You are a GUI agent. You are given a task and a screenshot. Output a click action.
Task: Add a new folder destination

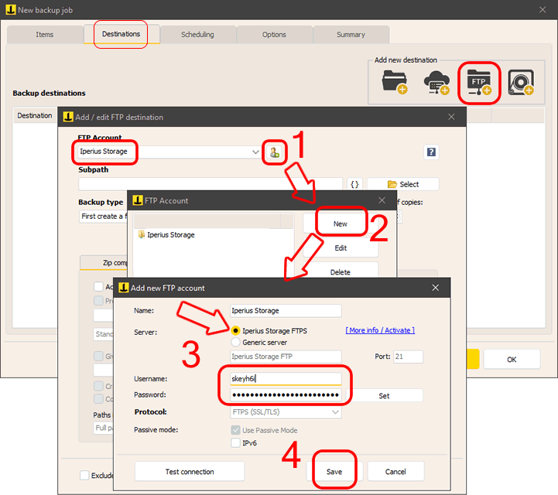394,82
